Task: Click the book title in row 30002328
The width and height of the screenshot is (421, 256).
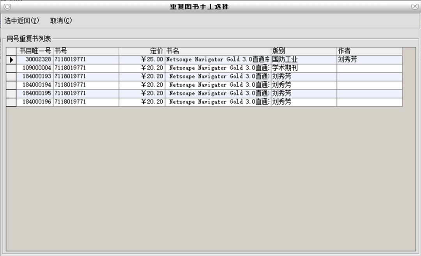Action: 218,60
